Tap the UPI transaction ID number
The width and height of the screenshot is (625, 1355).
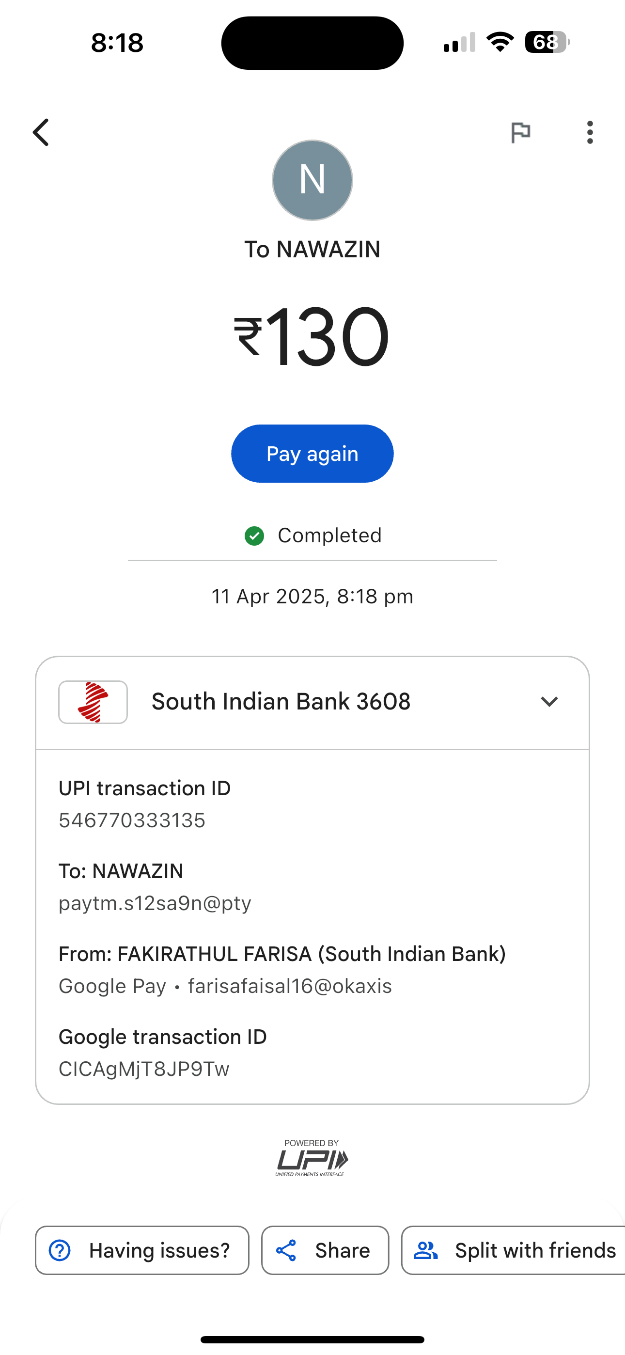pos(132,820)
